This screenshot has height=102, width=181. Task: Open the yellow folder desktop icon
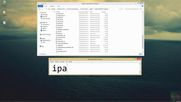4,12
